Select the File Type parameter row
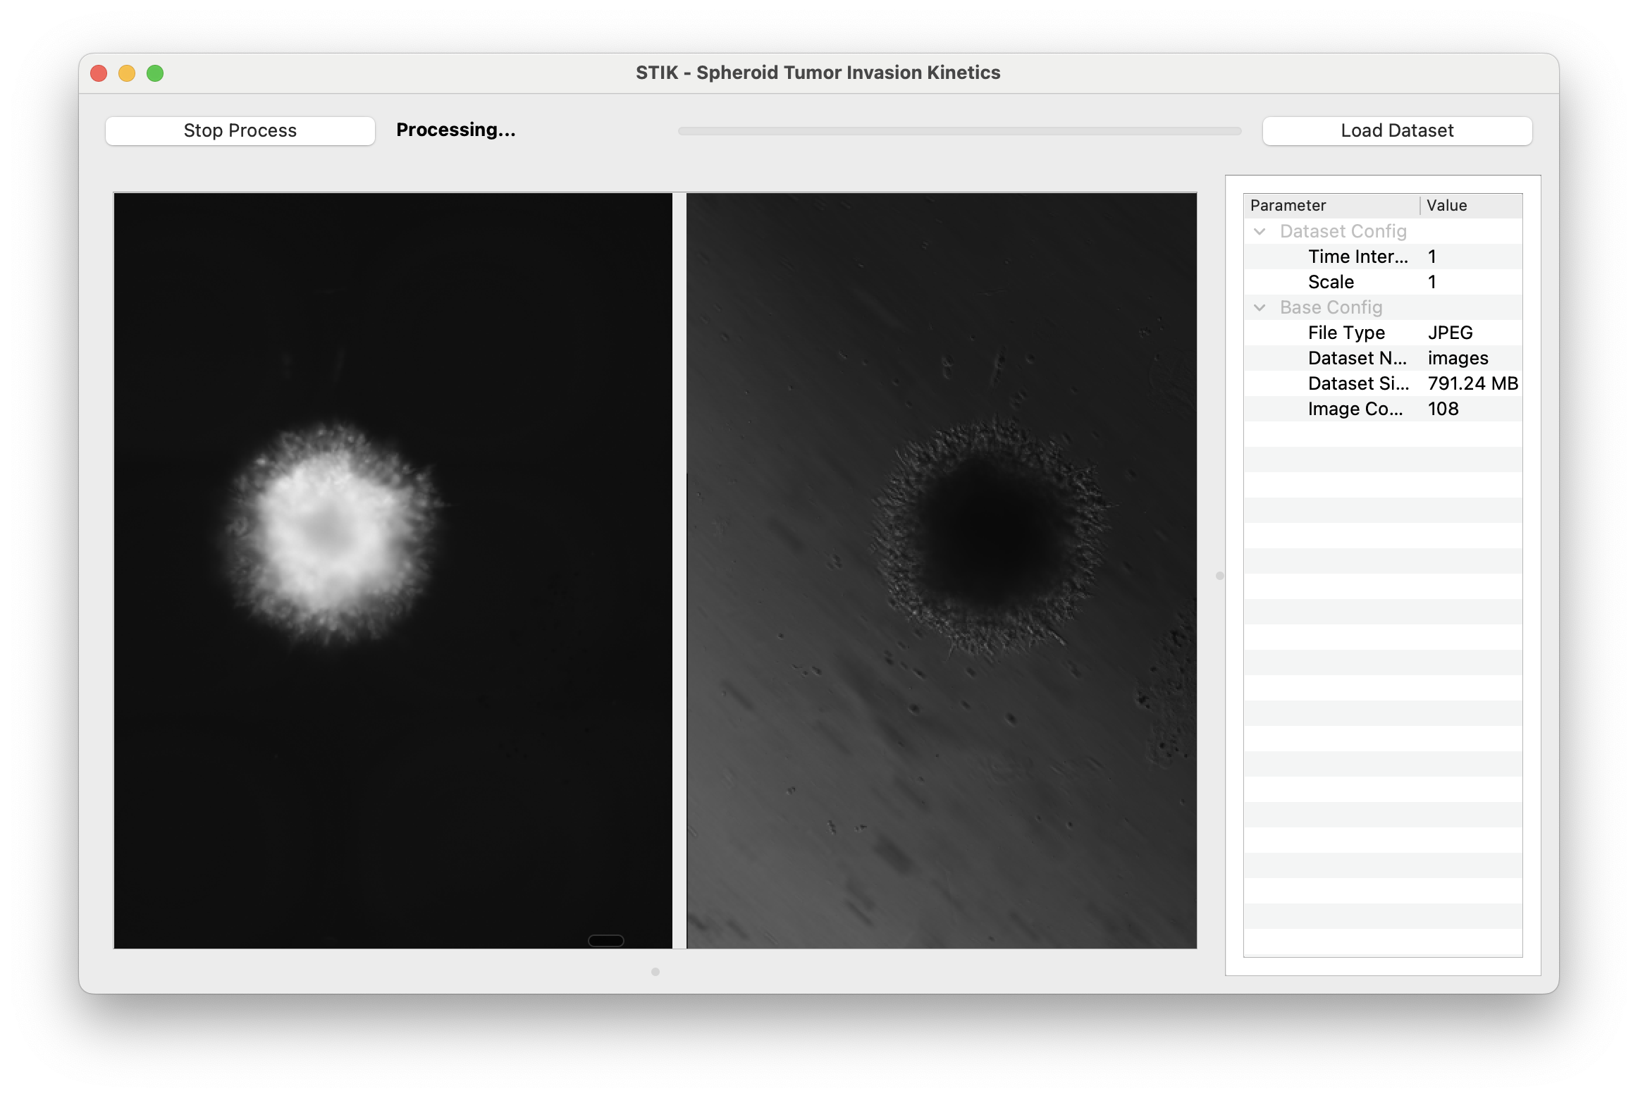Viewport: 1638px width, 1098px height. coord(1346,333)
